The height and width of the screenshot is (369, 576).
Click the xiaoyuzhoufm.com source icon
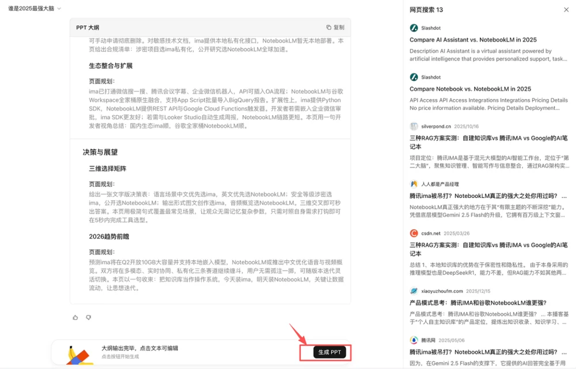click(414, 291)
